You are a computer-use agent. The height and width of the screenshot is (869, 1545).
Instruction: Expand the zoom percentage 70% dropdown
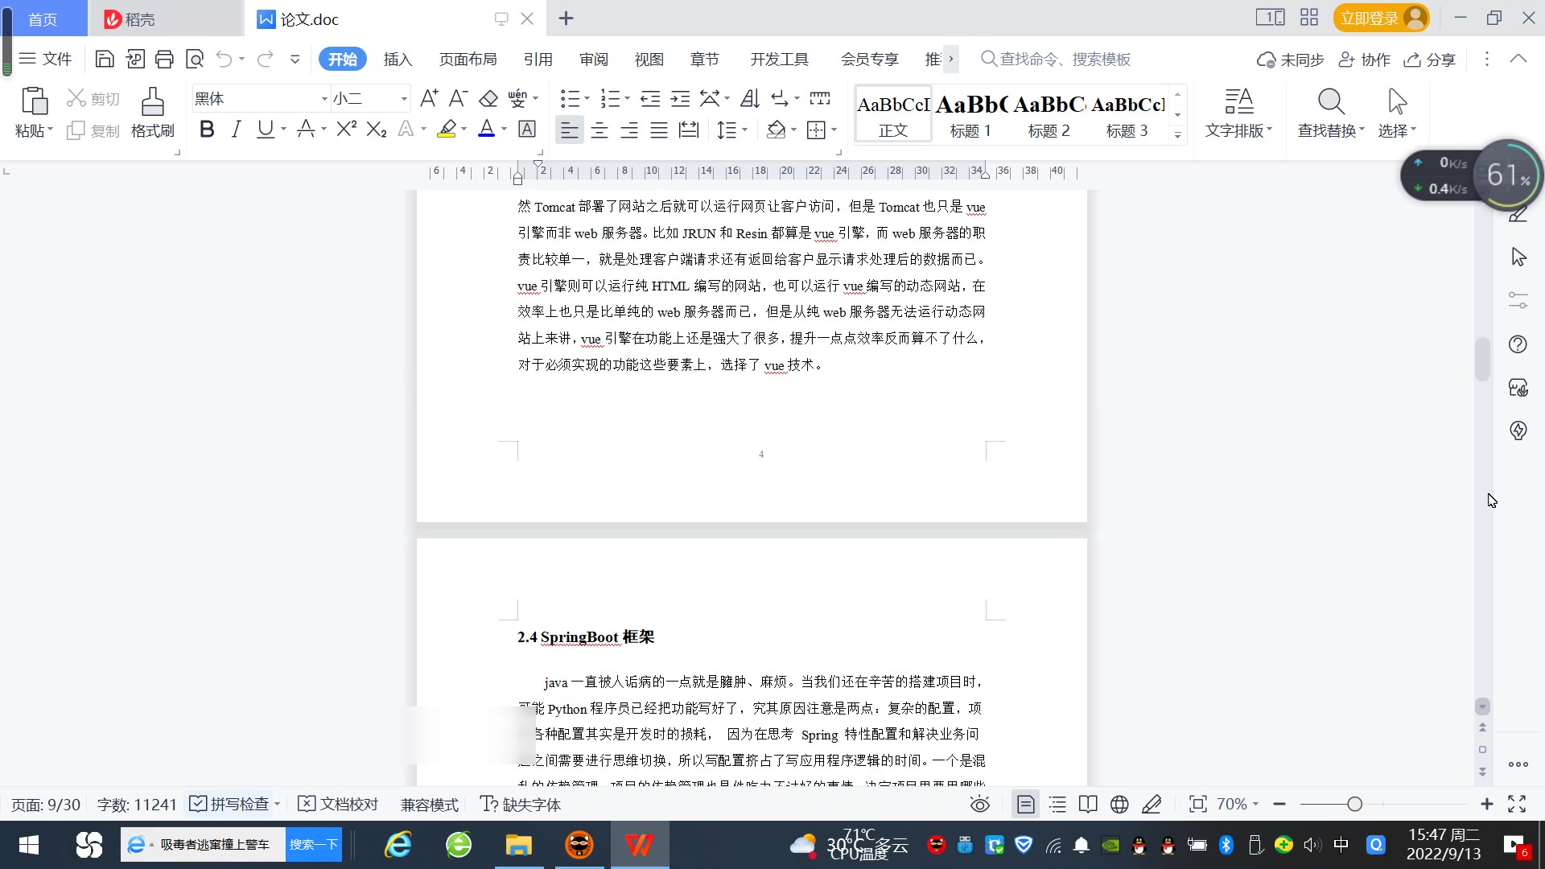(x=1238, y=805)
